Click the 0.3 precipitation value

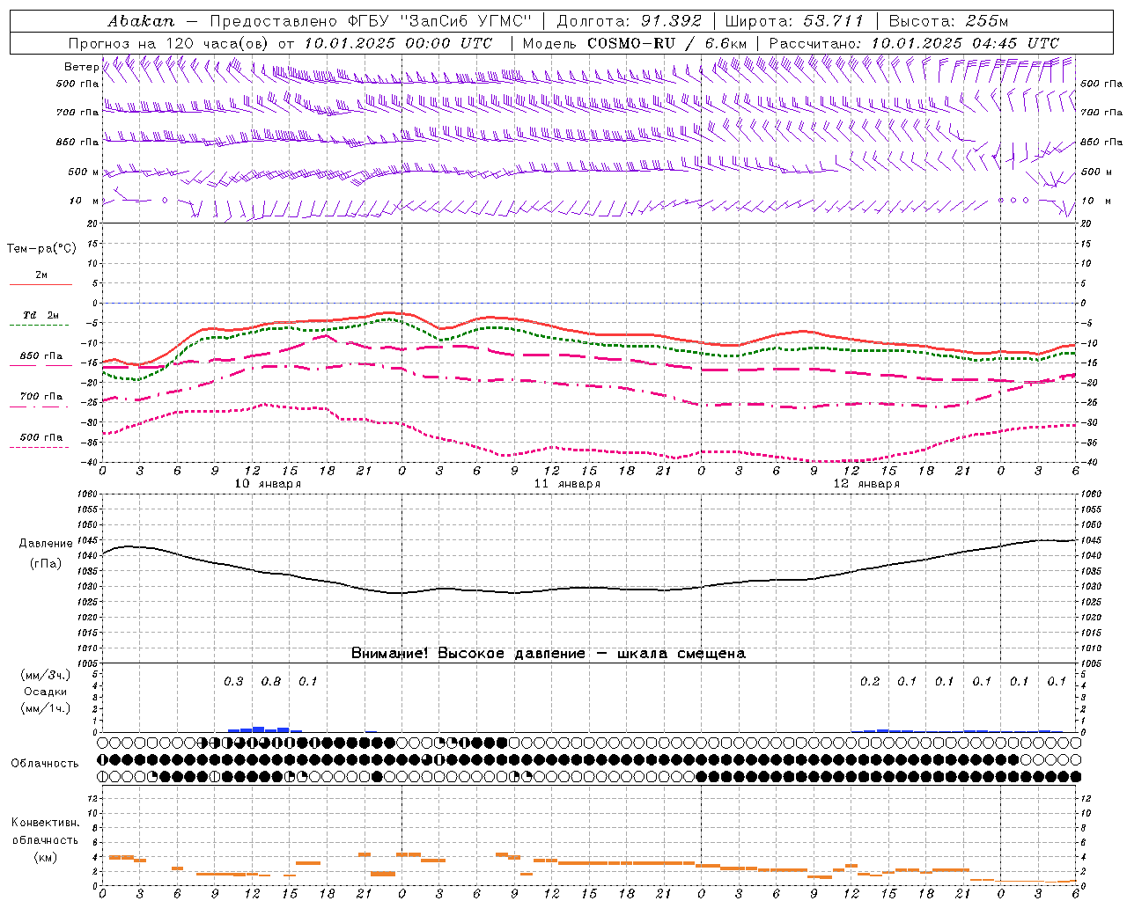pyautogui.click(x=233, y=681)
